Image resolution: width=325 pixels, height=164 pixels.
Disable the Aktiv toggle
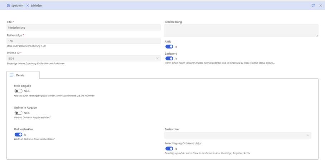(169, 46)
